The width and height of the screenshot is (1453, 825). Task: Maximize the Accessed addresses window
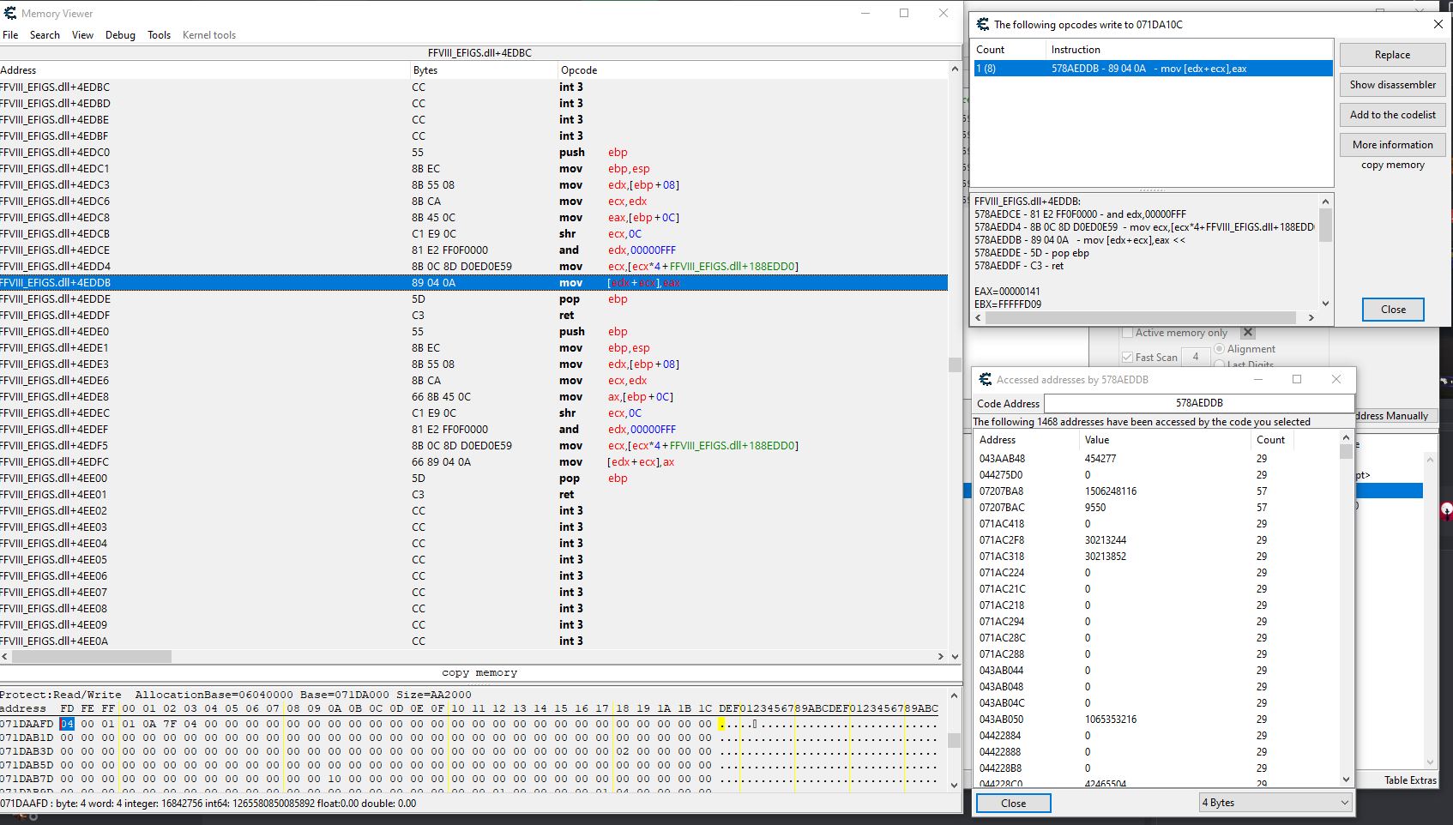1297,379
